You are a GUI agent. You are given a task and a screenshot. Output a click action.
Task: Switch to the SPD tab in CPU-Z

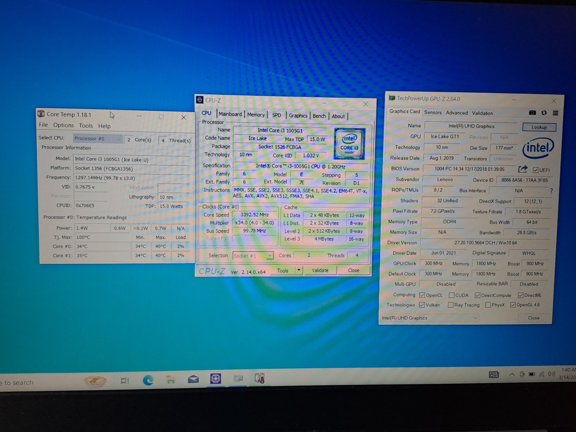tap(276, 115)
